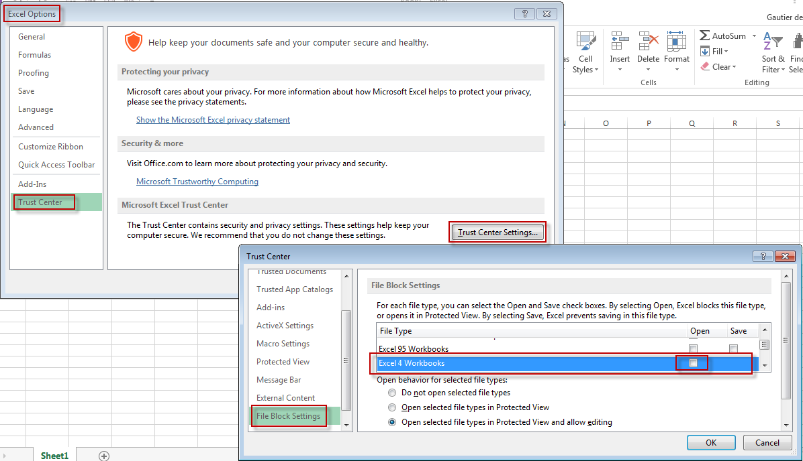Expand the Delete dropdown arrow
803x461 pixels.
tap(649, 70)
